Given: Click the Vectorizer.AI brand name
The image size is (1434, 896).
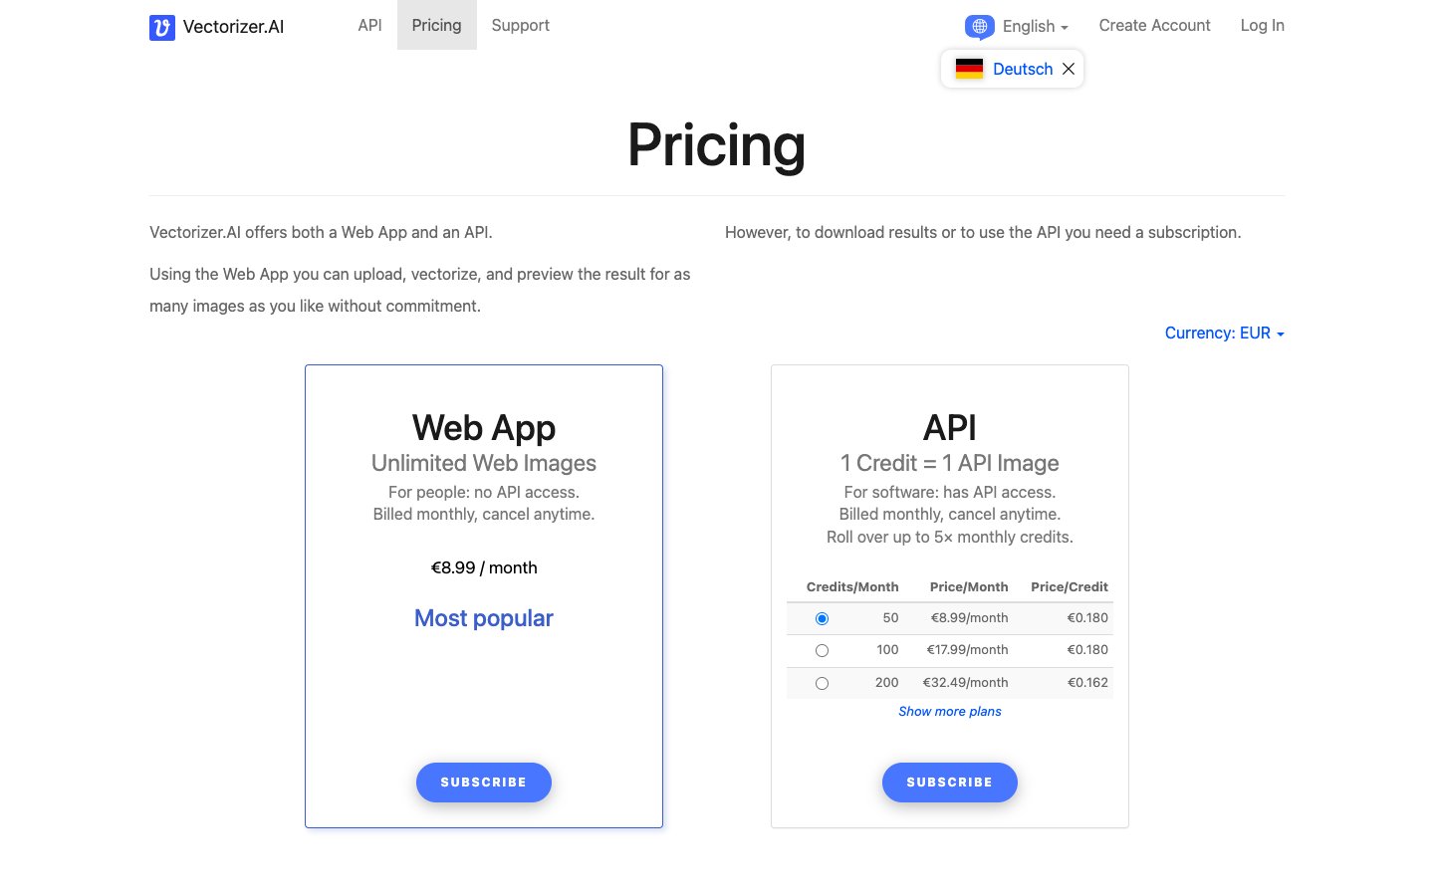Looking at the screenshot, I should pyautogui.click(x=233, y=27).
